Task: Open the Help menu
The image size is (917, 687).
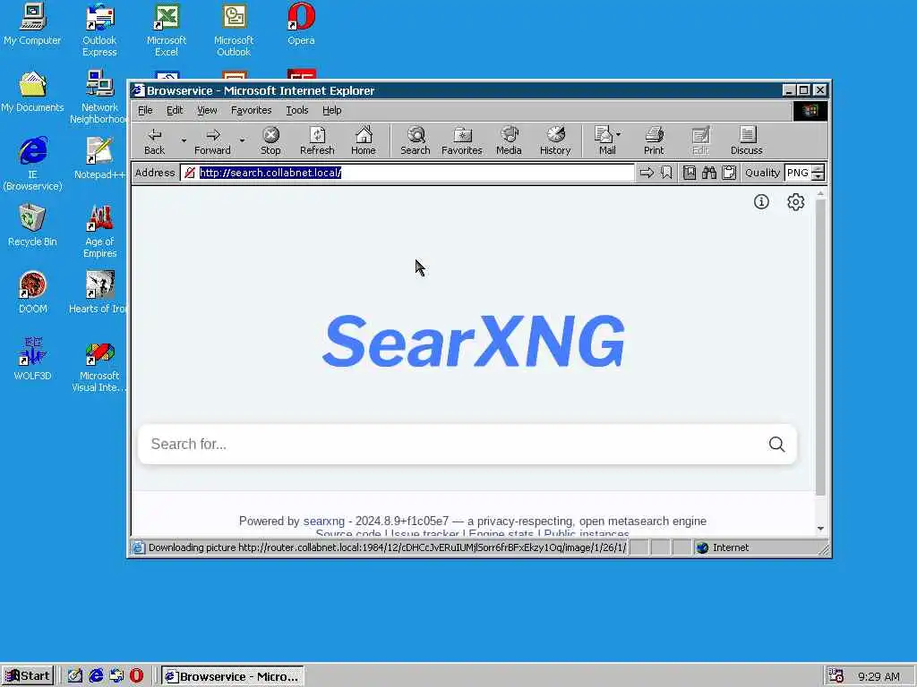Action: (331, 110)
